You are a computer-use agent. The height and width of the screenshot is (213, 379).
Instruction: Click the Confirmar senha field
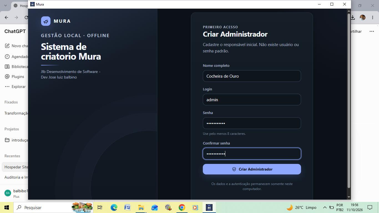(x=252, y=154)
